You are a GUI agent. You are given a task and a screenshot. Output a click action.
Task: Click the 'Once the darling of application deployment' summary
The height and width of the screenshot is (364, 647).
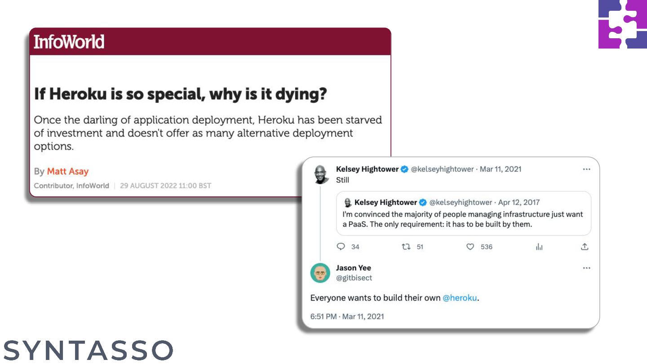(208, 133)
